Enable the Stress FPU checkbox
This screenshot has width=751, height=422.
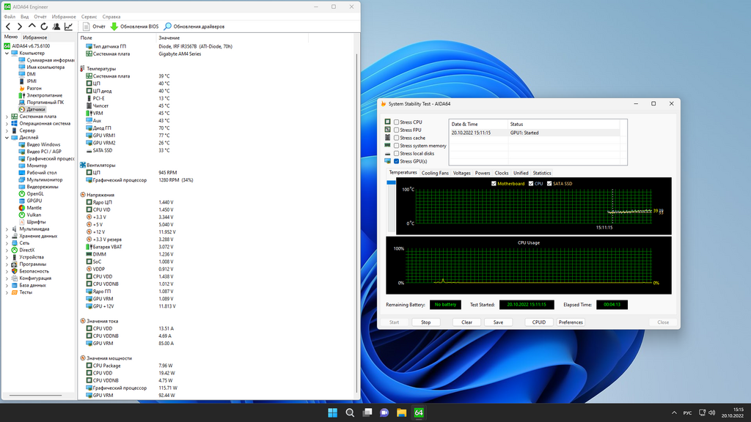click(x=396, y=130)
